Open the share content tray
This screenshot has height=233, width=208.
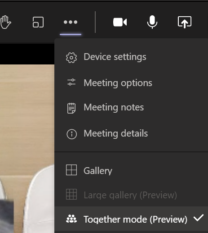click(185, 22)
